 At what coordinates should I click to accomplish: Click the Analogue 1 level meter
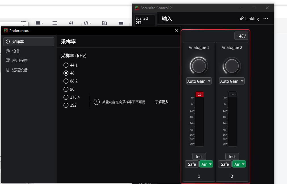[200, 122]
